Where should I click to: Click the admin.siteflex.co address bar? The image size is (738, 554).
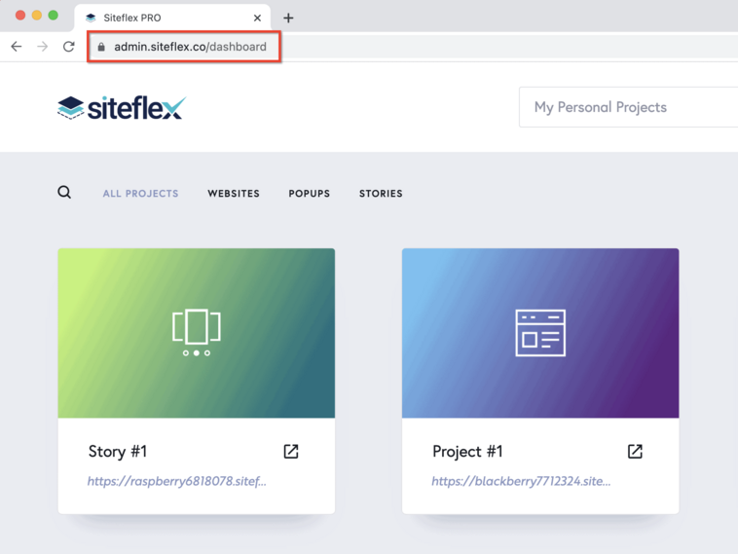pos(190,47)
